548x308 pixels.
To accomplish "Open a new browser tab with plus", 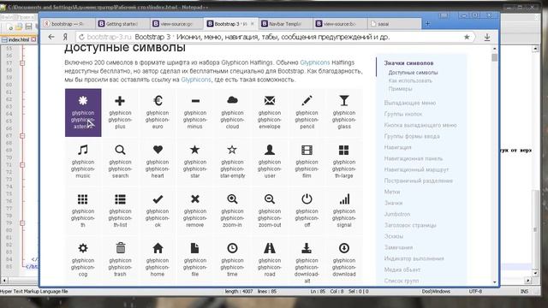I will 427,24.
